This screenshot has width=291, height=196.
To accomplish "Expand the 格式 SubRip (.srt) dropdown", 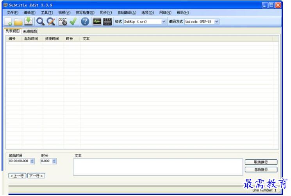I will 163,21.
